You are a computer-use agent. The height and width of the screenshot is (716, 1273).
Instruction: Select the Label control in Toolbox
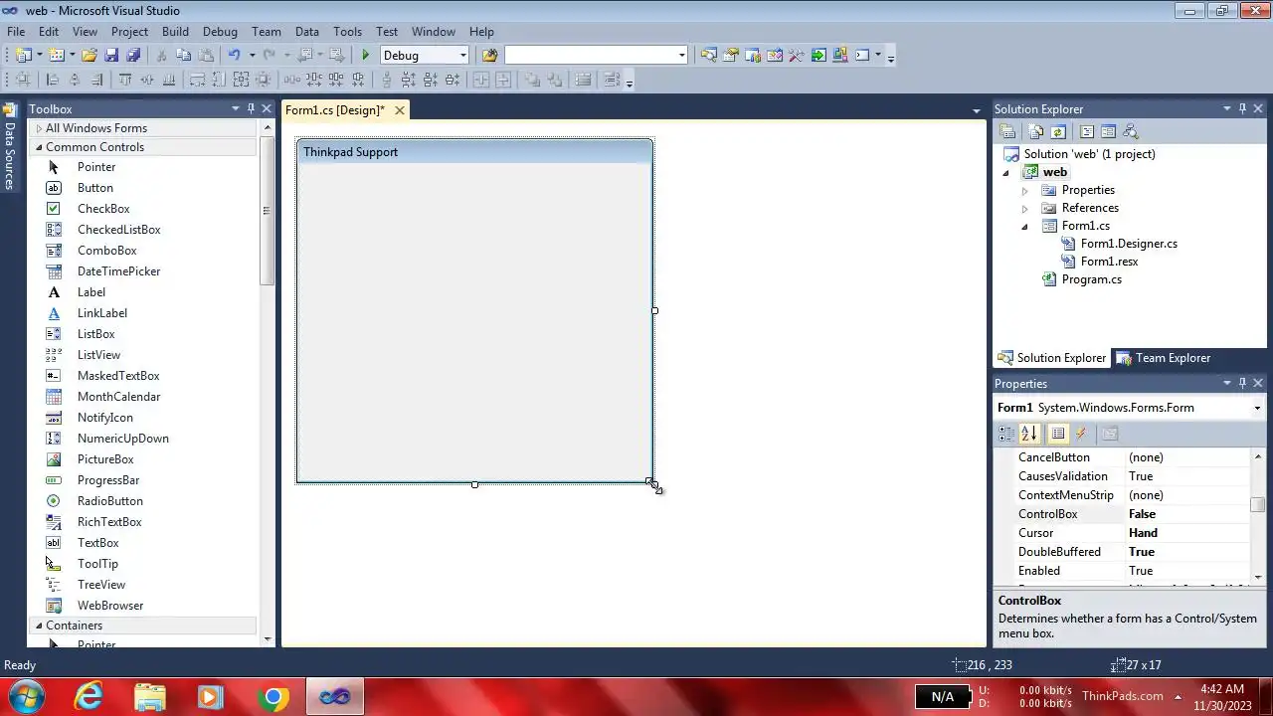[91, 292]
